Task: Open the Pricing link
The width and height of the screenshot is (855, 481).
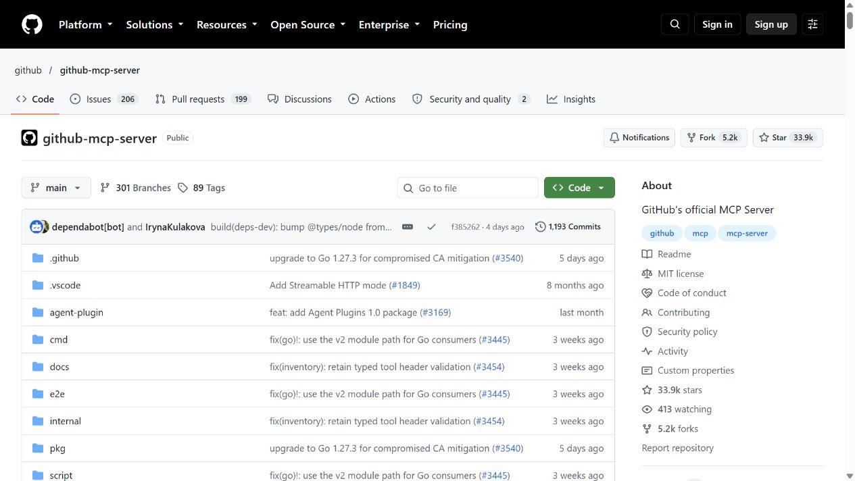Action: [450, 24]
